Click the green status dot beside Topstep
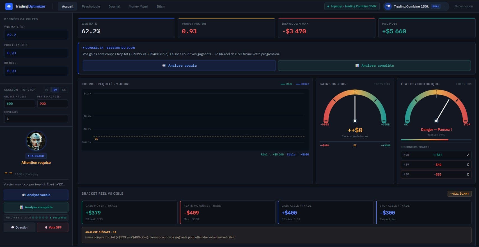479x247 pixels. point(328,6)
